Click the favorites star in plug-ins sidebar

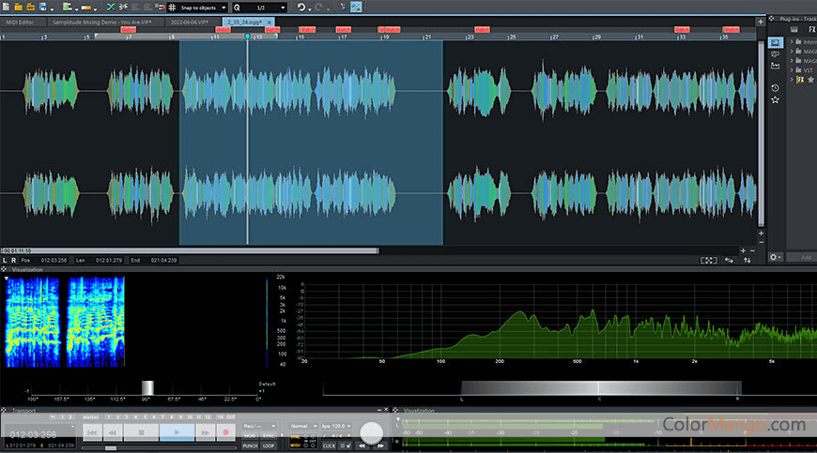tap(775, 99)
